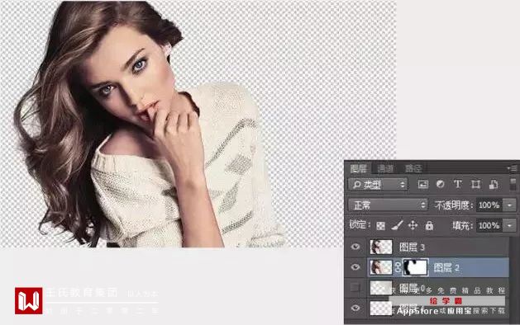The image size is (520, 325).
Task: Toggle the layer filtering switch
Action: tap(513, 184)
